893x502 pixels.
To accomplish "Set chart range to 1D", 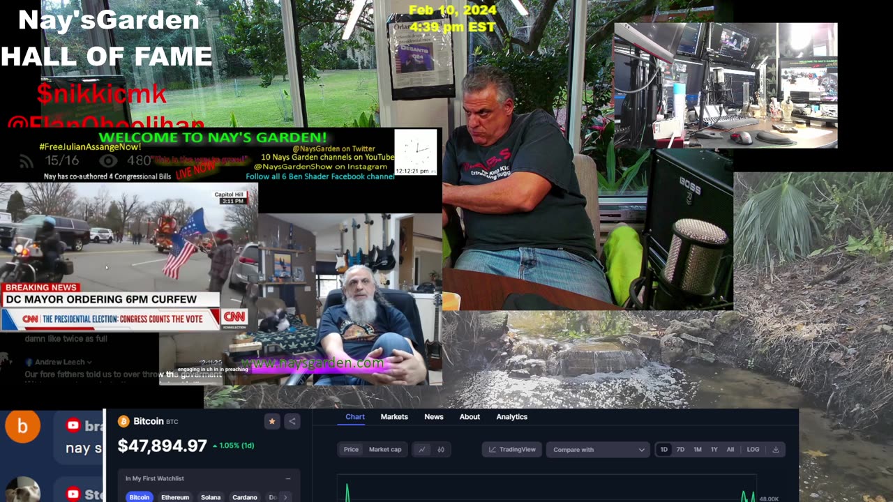I will pos(663,450).
